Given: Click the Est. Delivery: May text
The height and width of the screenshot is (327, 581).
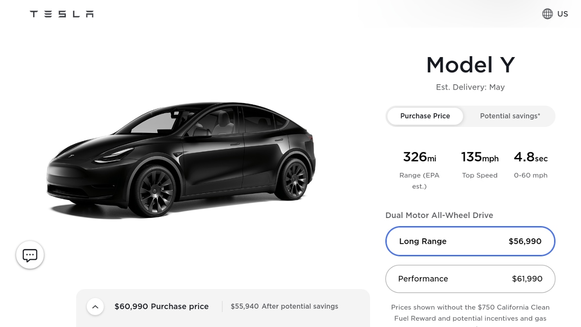Looking at the screenshot, I should click(x=470, y=87).
